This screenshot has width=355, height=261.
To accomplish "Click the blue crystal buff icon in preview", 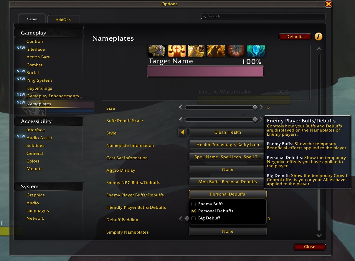I will click(256, 51).
